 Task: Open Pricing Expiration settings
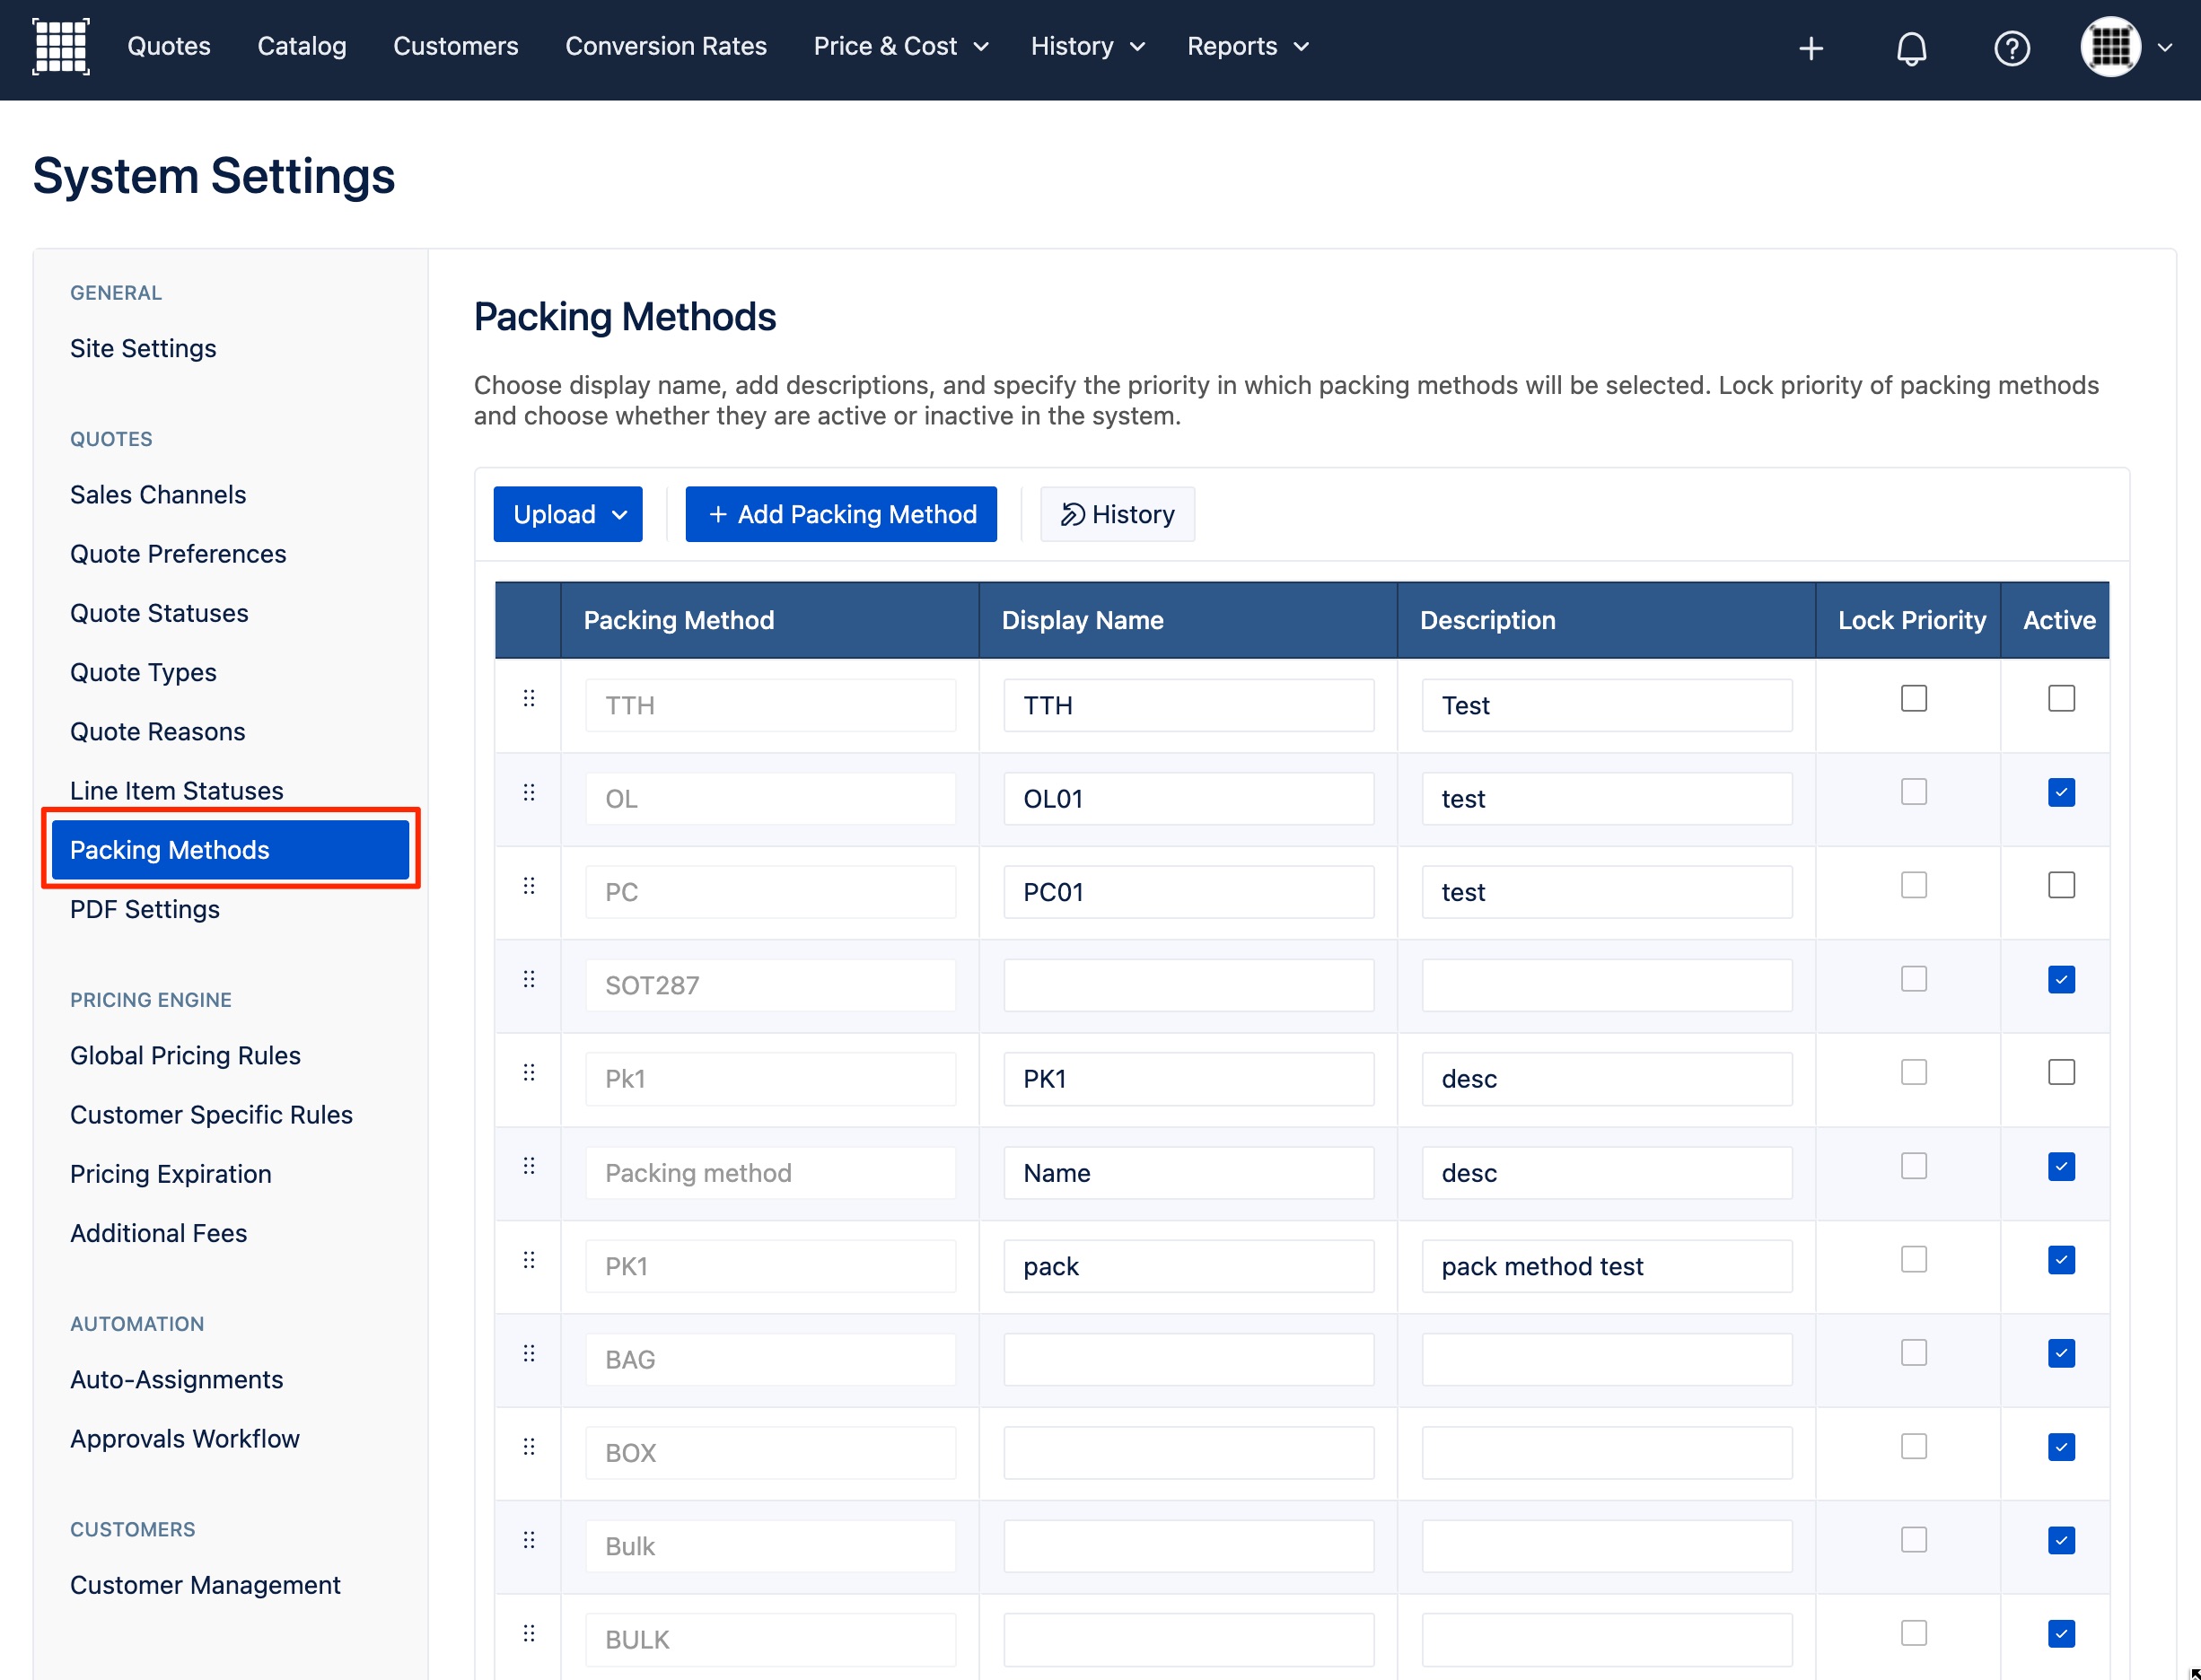coord(171,1173)
